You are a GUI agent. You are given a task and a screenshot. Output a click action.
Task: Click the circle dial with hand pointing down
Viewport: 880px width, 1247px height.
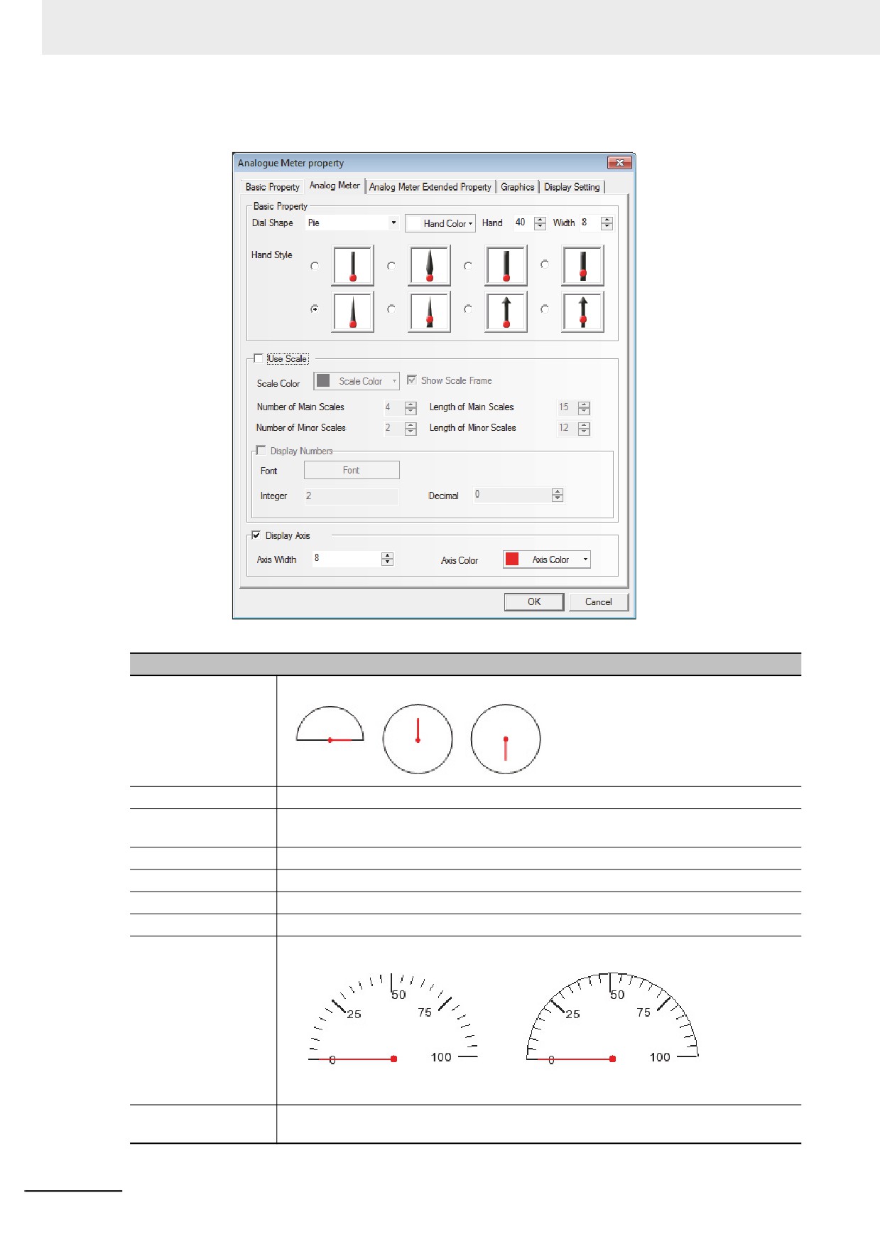coord(506,739)
